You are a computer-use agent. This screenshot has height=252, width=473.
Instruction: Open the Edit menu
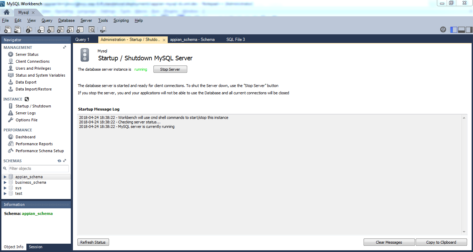(x=18, y=20)
